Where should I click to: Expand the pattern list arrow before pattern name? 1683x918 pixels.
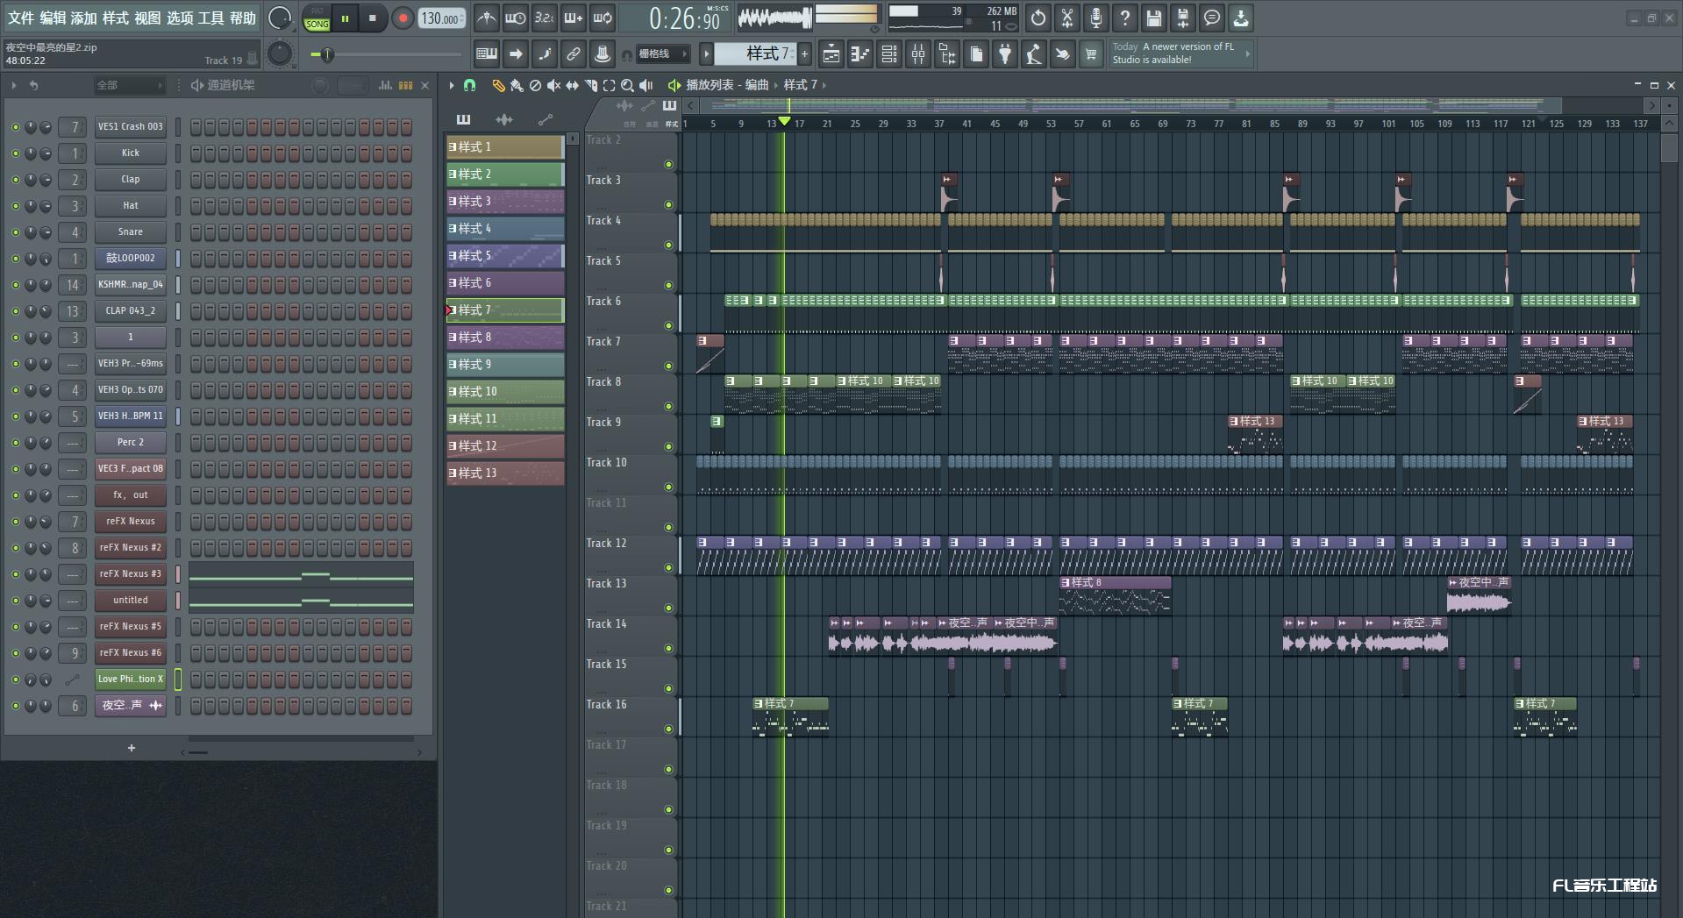point(706,54)
